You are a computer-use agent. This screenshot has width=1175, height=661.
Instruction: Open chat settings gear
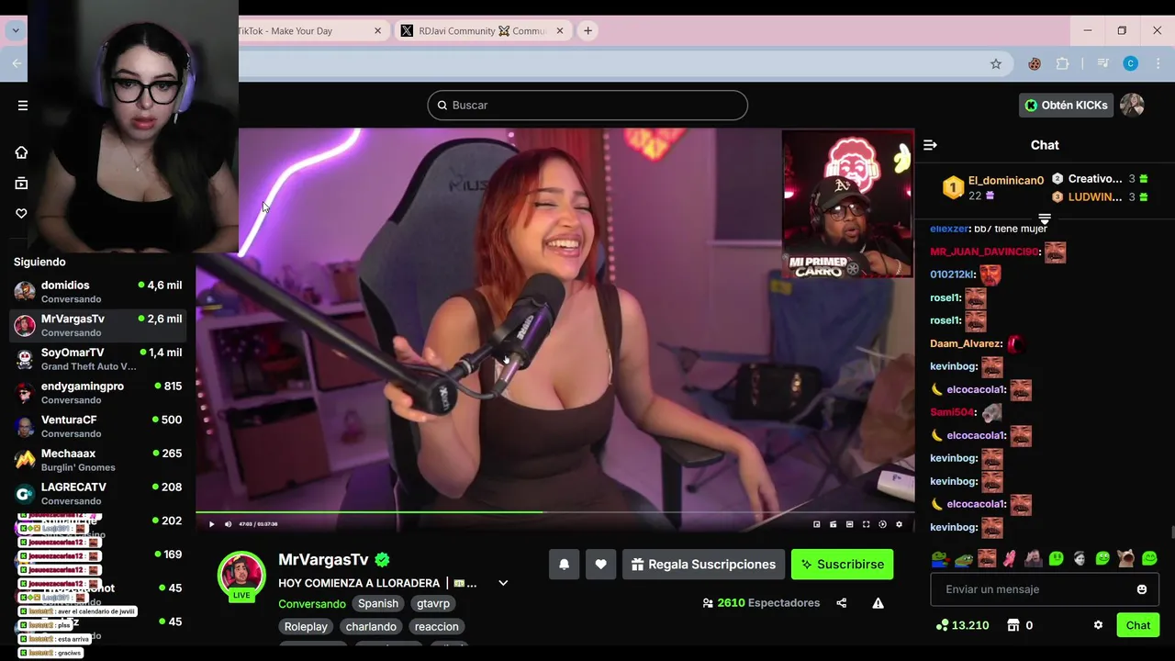pos(1098,625)
